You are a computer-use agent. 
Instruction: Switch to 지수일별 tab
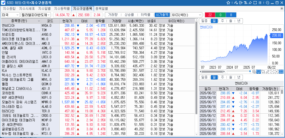click(44, 8)
